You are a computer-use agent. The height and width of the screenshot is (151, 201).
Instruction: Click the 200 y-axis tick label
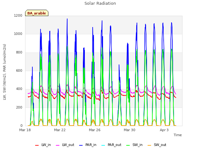(19, 107)
